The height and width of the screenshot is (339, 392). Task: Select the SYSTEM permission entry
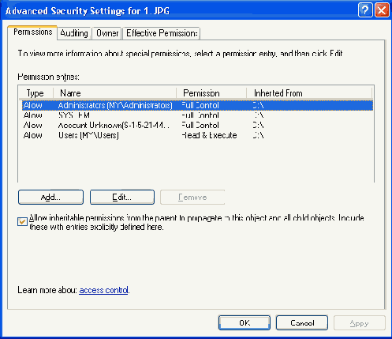click(197, 115)
